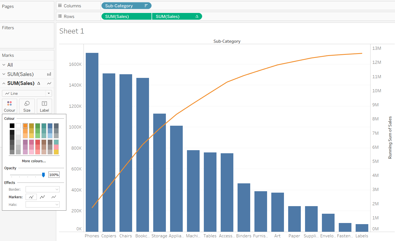Expand the All marks card
395x241 pixels.
pos(4,65)
